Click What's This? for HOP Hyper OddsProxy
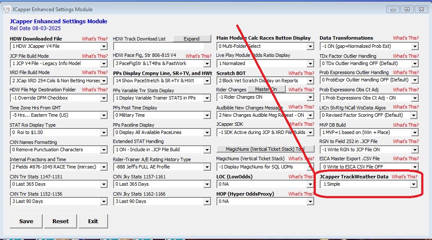 click(x=301, y=194)
